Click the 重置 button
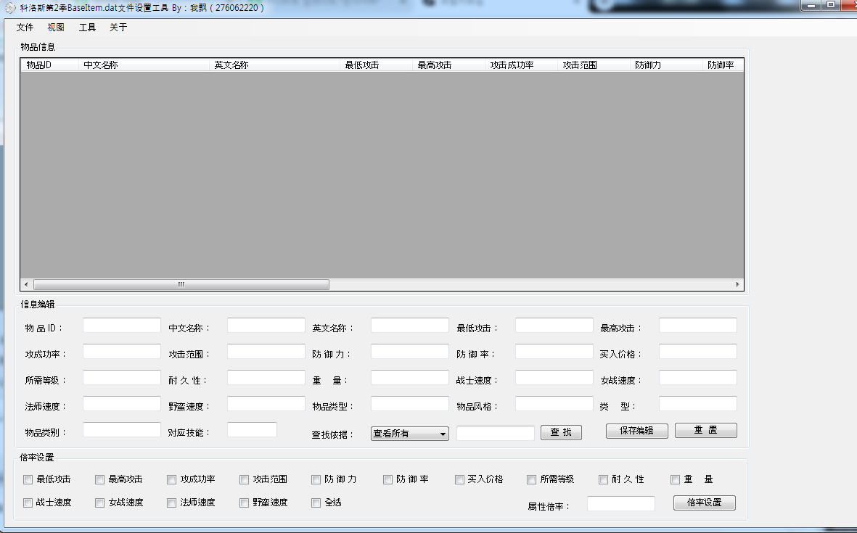This screenshot has height=533, width=857. pyautogui.click(x=705, y=431)
